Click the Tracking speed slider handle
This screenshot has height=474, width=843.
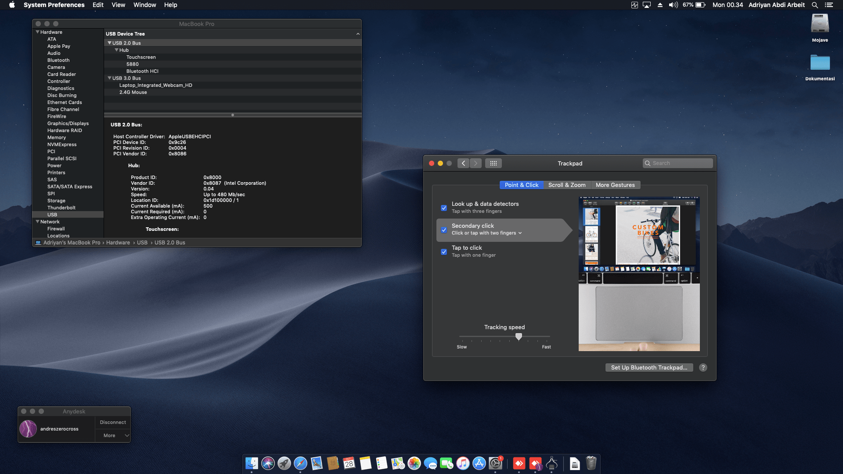pos(519,337)
